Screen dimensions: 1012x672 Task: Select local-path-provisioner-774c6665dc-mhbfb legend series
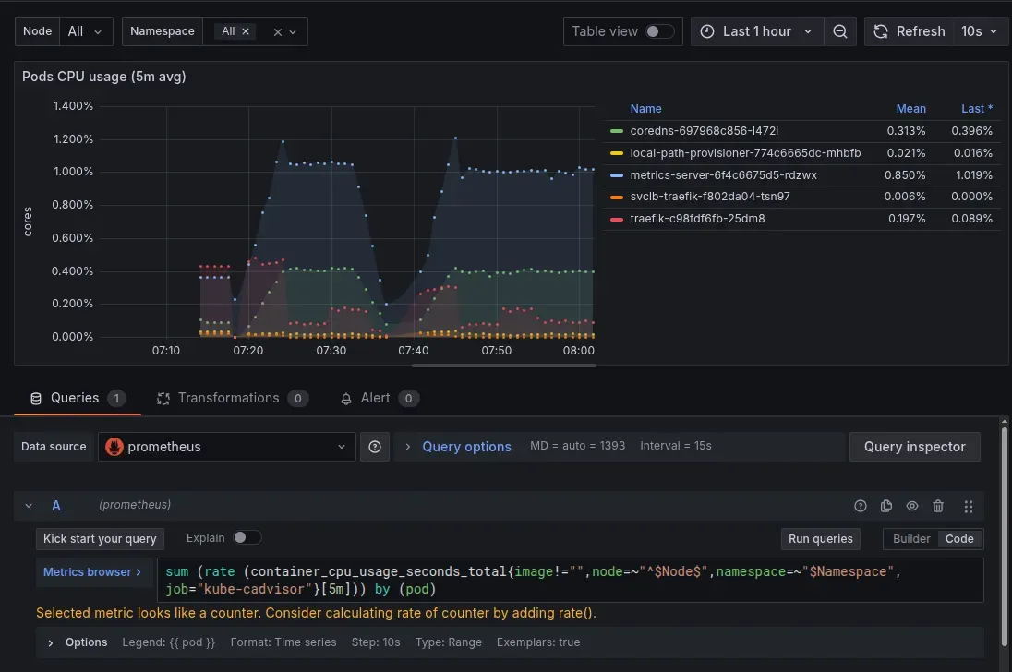[x=745, y=153]
